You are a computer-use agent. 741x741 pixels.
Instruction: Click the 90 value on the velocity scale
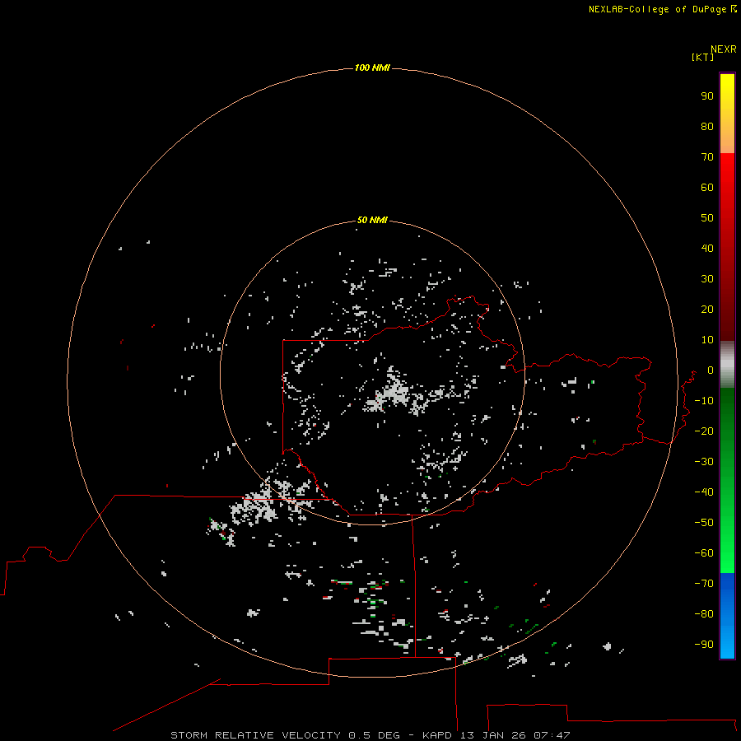707,96
